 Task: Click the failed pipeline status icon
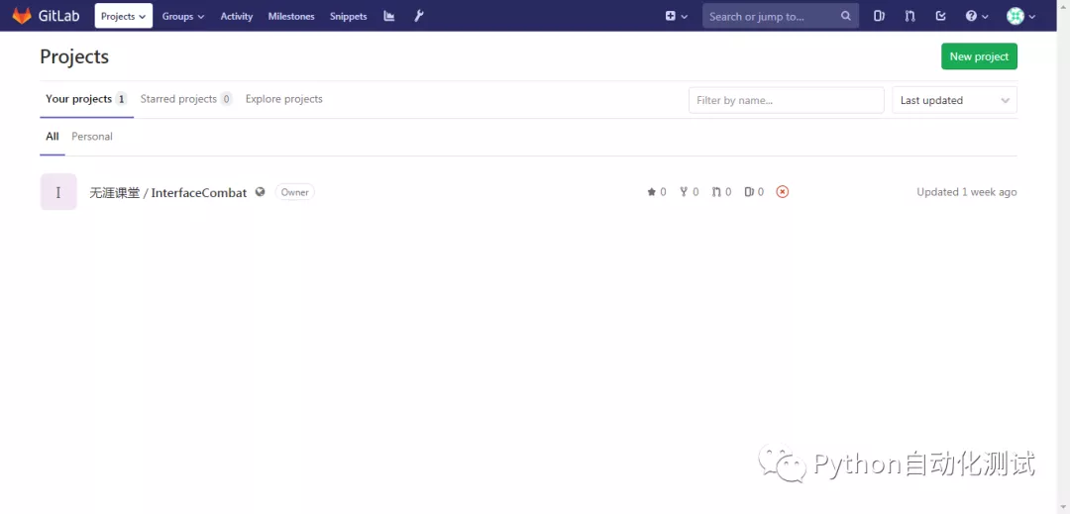(x=783, y=192)
